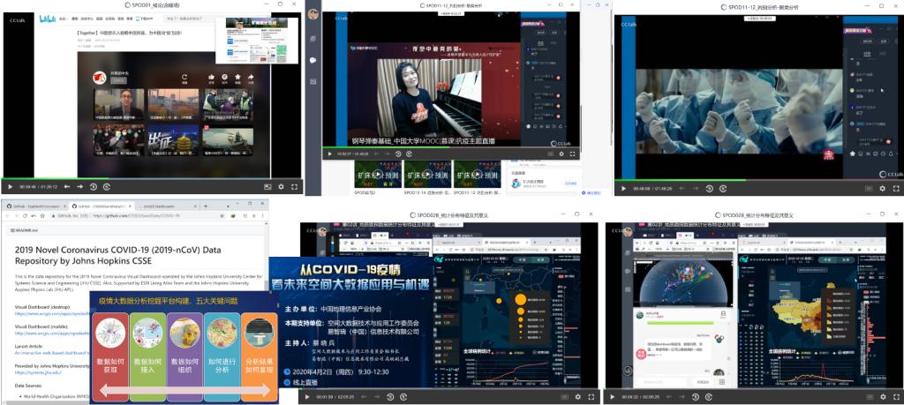Click the SPOD01 video progress bar
Screen dimensions: 904x405
tap(132, 179)
